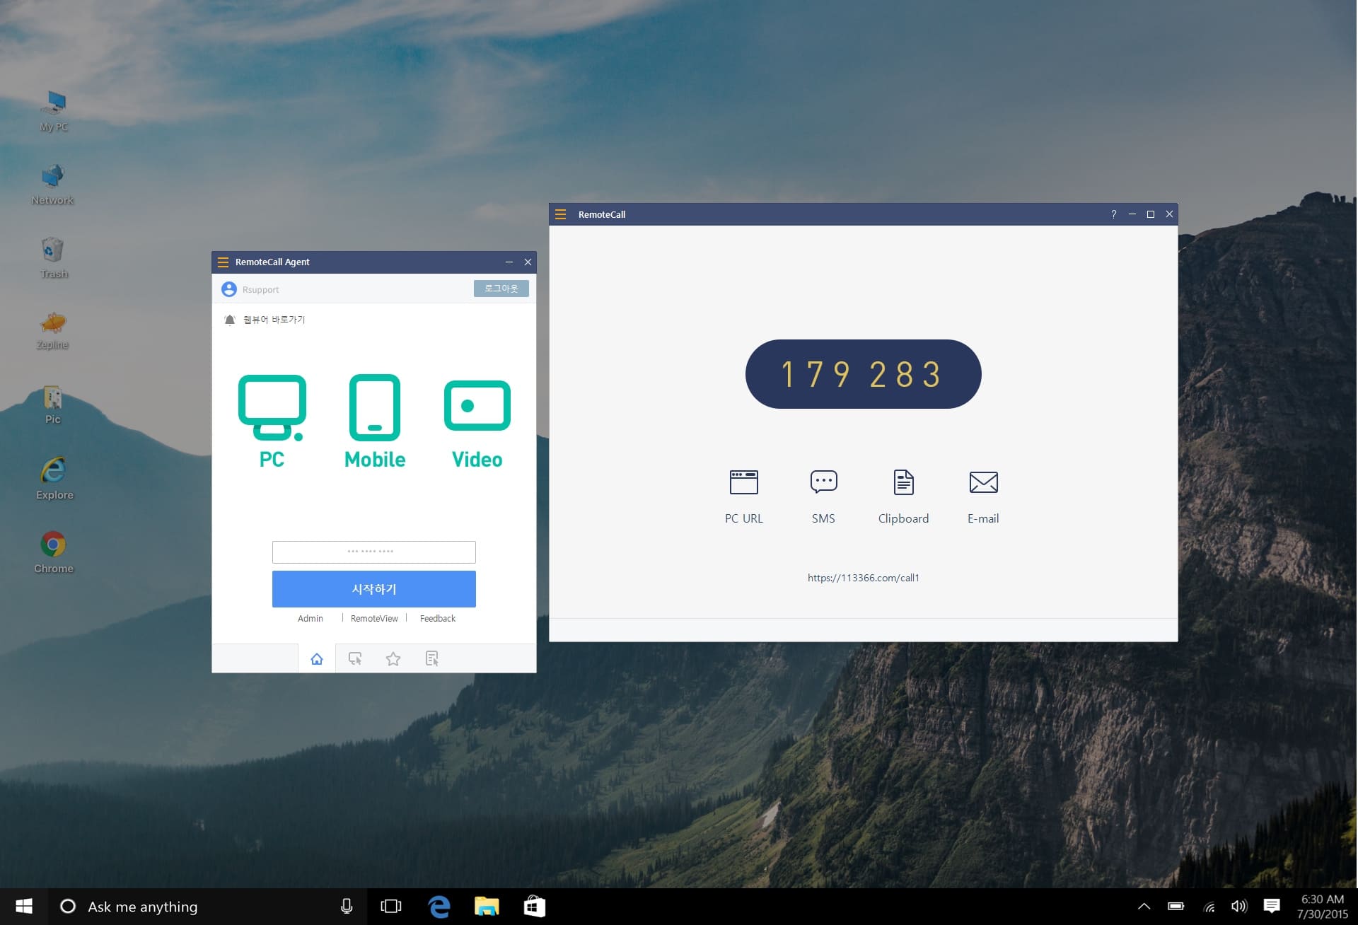Open the Action Center notifications icon
Viewport: 1358px width, 925px height.
coord(1272,907)
